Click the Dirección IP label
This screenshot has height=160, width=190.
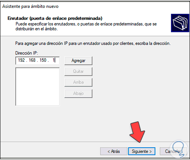pyautogui.click(x=27, y=53)
